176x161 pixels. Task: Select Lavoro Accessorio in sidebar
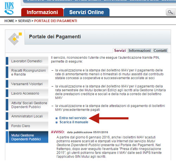point(27,94)
